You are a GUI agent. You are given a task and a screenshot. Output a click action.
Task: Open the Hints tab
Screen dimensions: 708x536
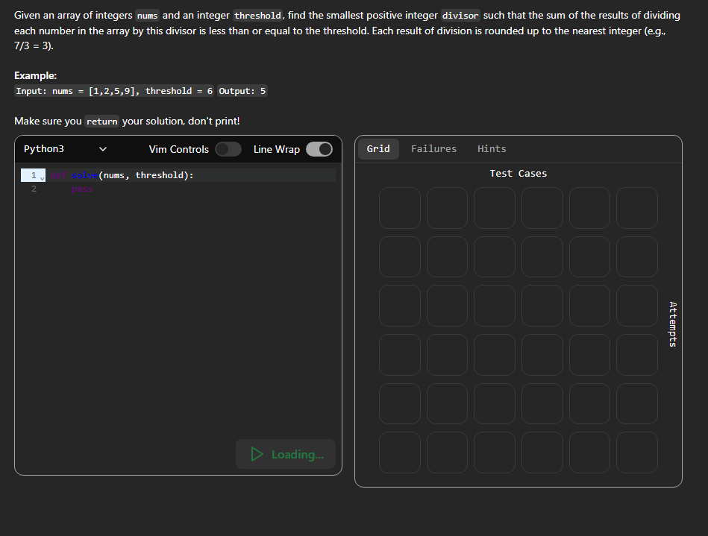click(x=492, y=148)
